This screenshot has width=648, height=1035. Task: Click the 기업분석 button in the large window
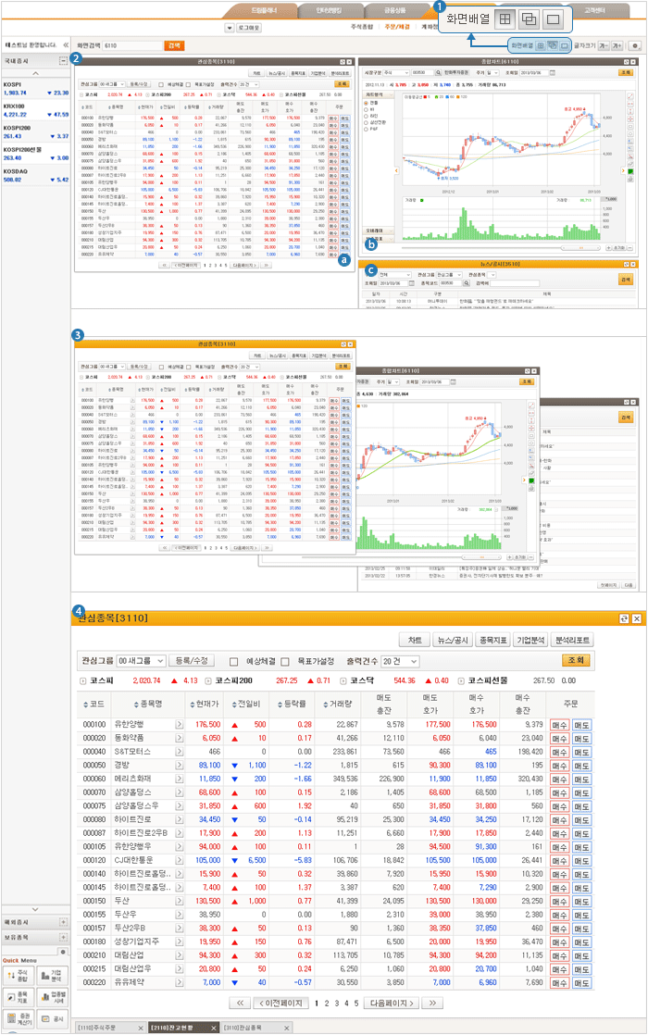530,640
